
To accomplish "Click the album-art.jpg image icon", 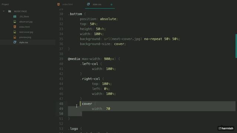I will 15,21.
